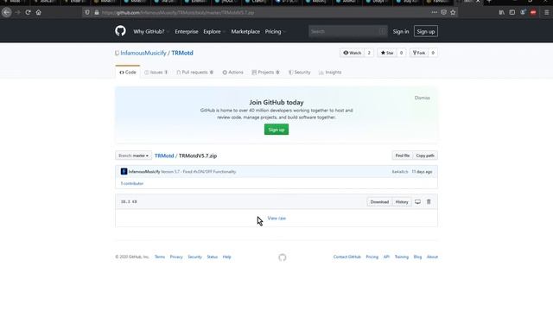The image size is (553, 311).
Task: Fork the TRMotd repository
Action: click(x=419, y=53)
